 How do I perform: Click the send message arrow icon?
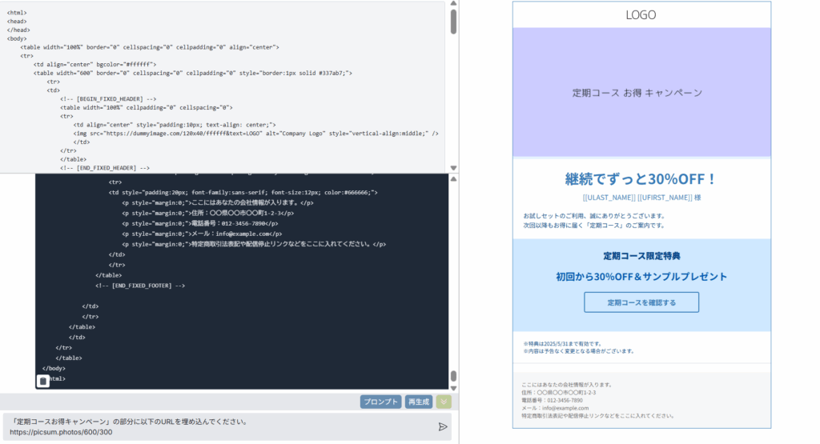point(443,426)
